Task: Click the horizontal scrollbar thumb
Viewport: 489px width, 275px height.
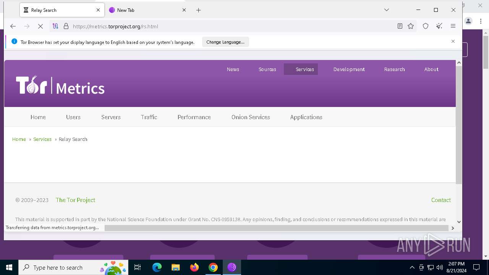Action: click(277, 228)
